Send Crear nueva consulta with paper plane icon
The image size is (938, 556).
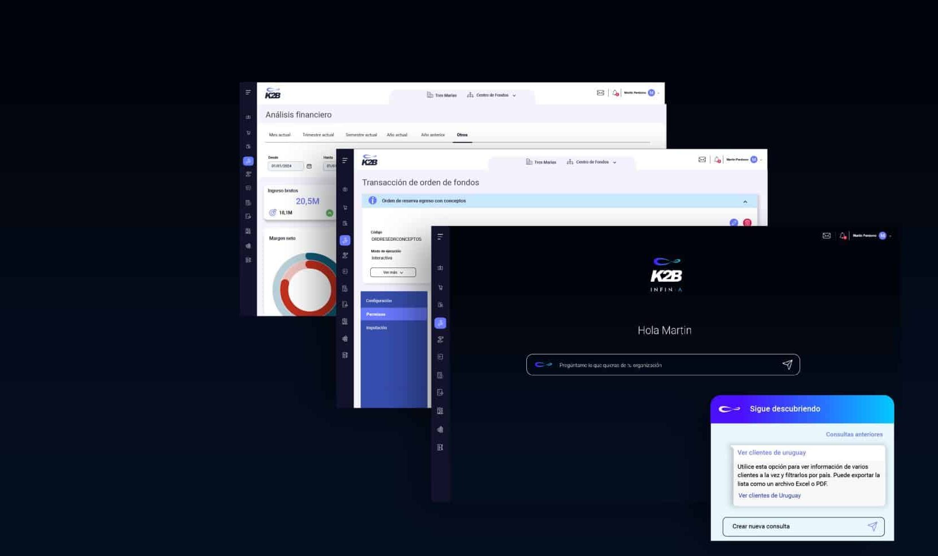873,526
